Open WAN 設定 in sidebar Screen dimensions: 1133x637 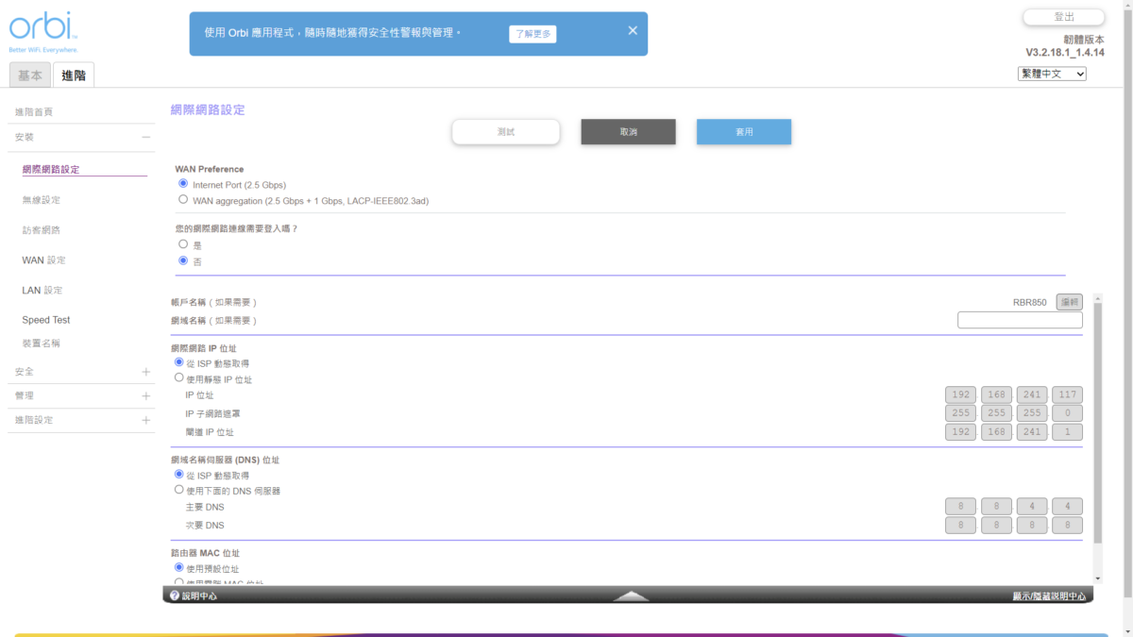click(43, 260)
